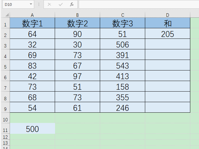Select the cell containing 205
199x149 pixels.
click(x=168, y=34)
